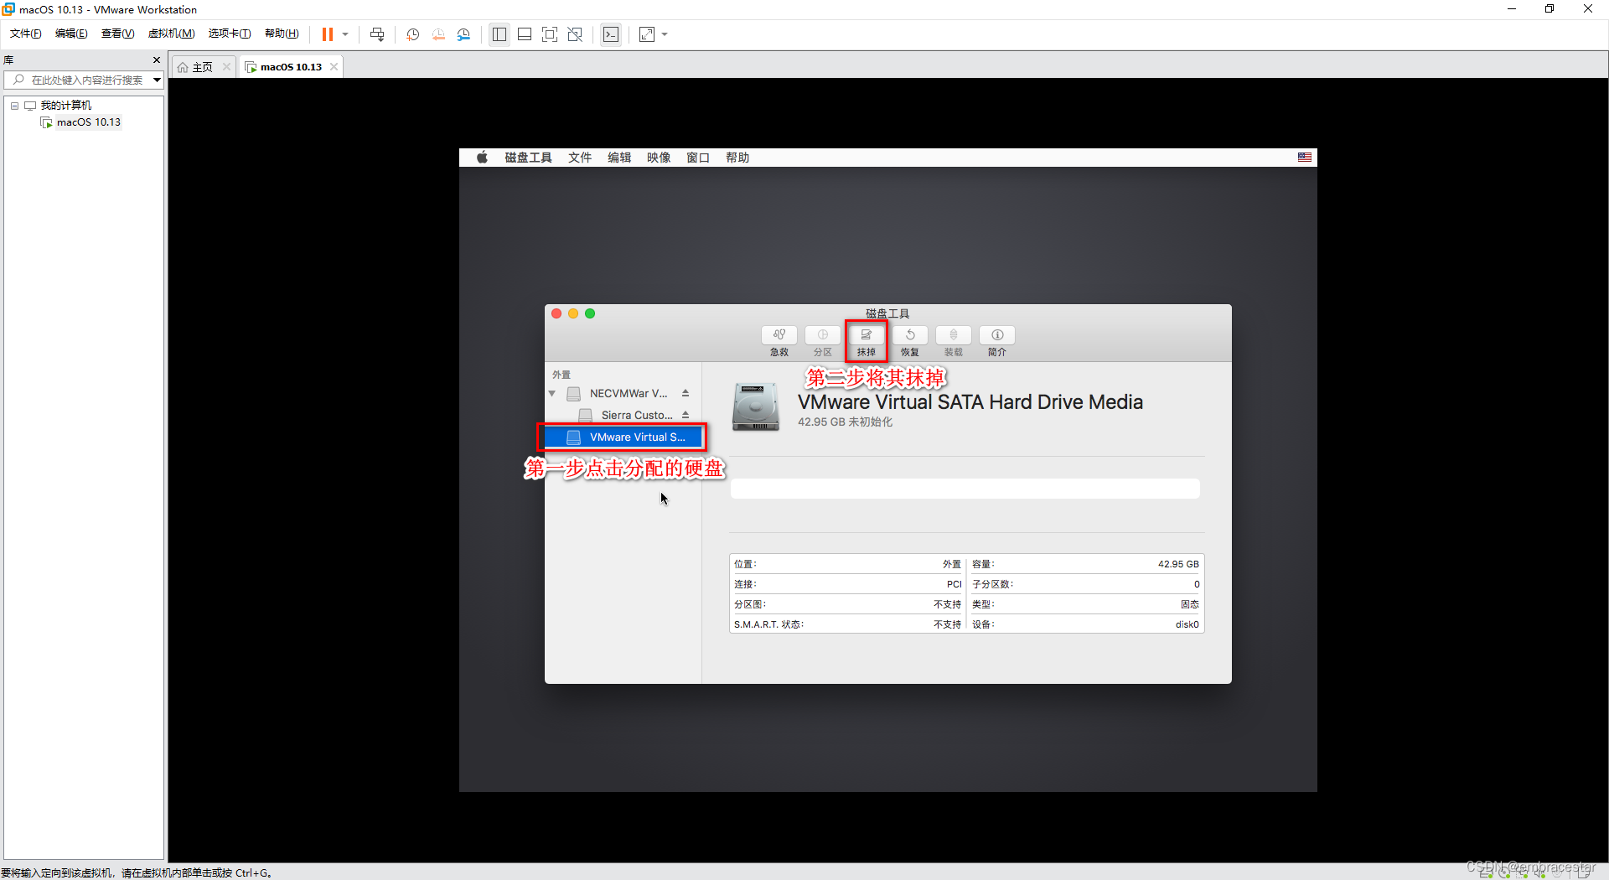Image resolution: width=1609 pixels, height=880 pixels.
Task: Open the stretch display dropdown arrow
Action: tap(665, 34)
